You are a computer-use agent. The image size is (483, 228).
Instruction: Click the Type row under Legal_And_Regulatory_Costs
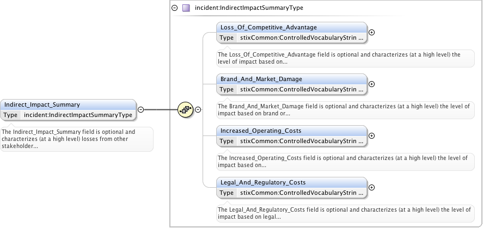pyautogui.click(x=291, y=193)
